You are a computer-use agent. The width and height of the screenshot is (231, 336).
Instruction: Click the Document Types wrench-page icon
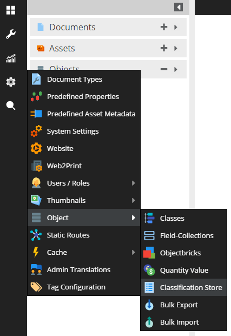click(36, 79)
